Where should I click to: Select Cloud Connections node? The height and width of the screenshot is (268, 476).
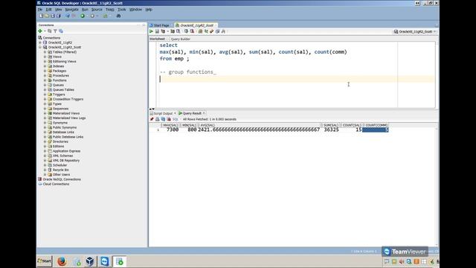click(x=56, y=184)
